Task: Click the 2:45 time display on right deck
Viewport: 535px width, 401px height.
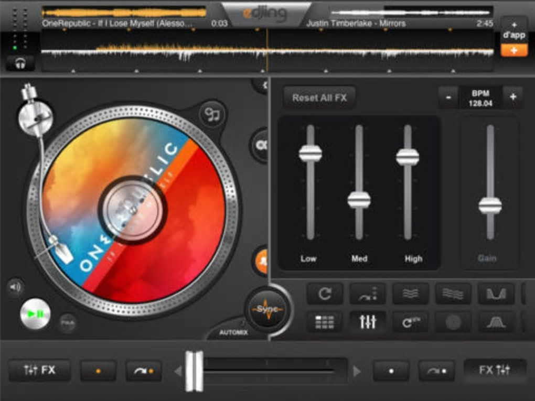Action: coord(485,24)
